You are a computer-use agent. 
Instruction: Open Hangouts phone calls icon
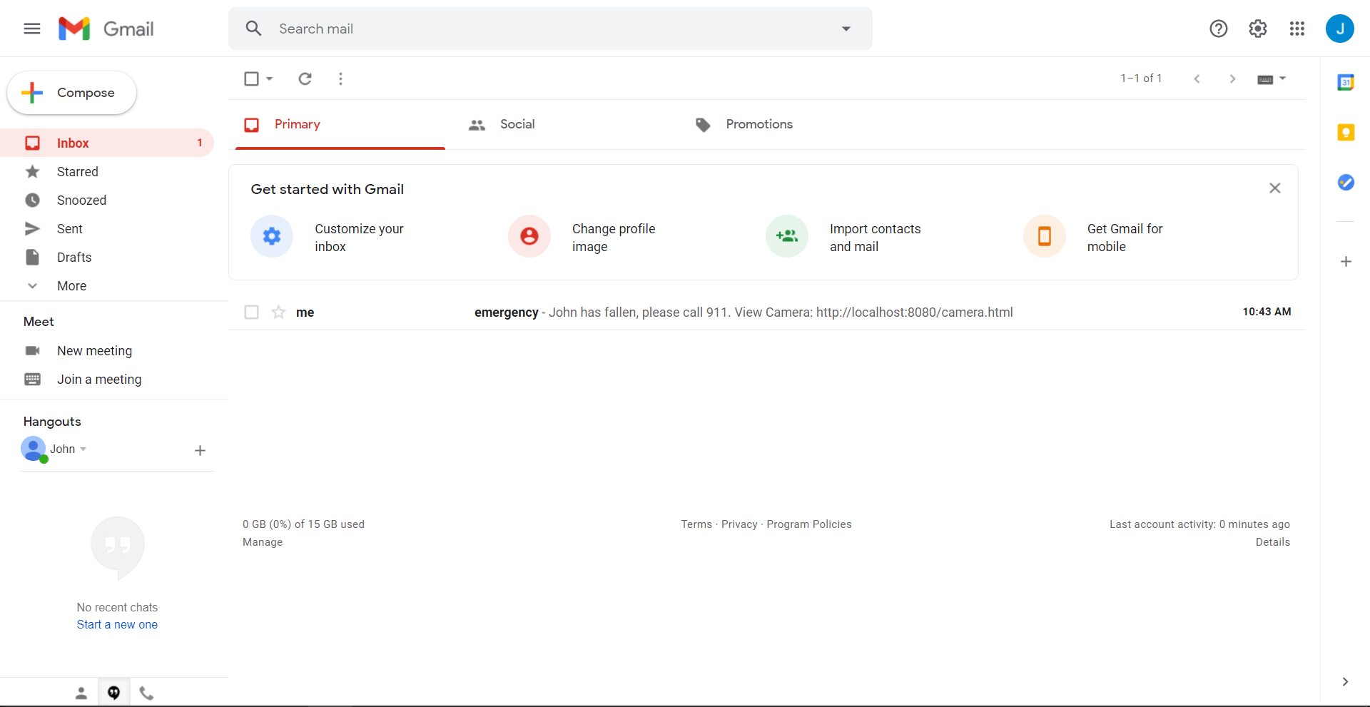point(146,693)
